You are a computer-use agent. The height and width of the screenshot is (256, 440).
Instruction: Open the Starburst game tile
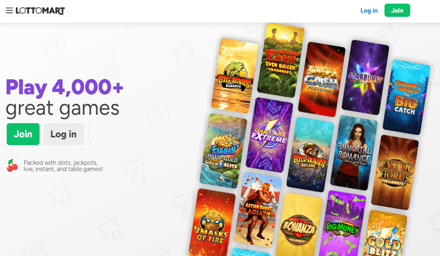pos(365,77)
